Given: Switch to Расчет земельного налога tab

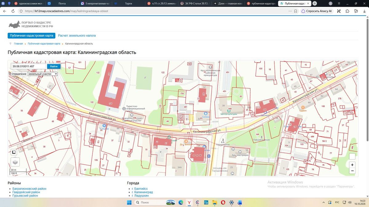Looking at the screenshot, I should tap(77, 36).
